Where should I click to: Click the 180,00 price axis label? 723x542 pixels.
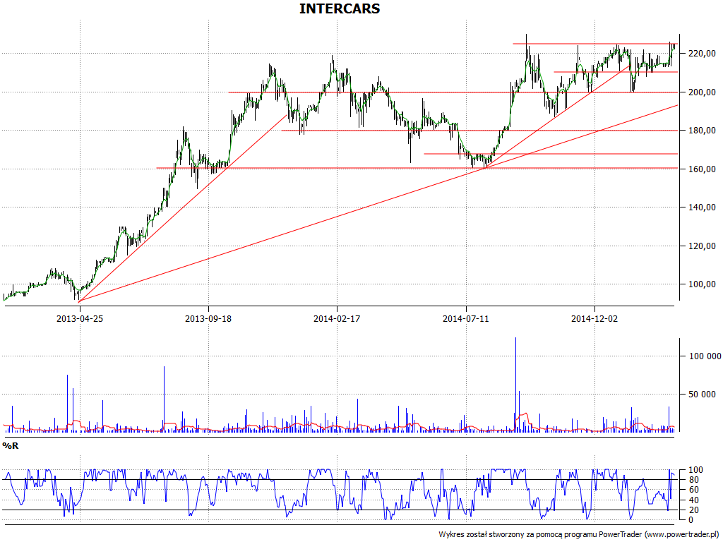[702, 131]
